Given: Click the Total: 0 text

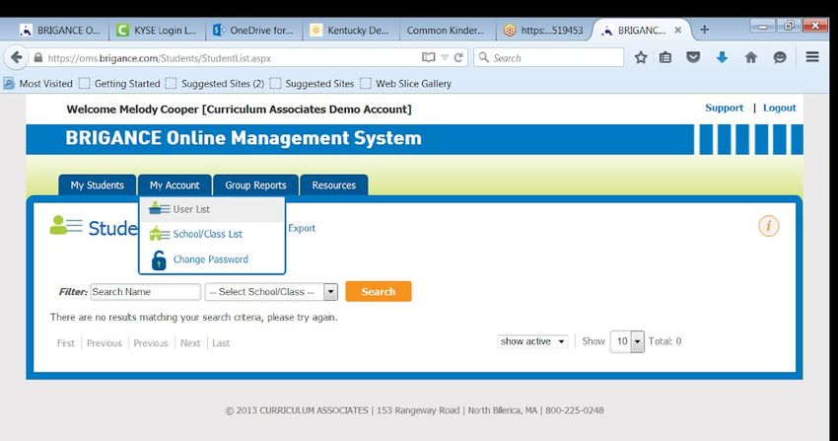Looking at the screenshot, I should 664,341.
